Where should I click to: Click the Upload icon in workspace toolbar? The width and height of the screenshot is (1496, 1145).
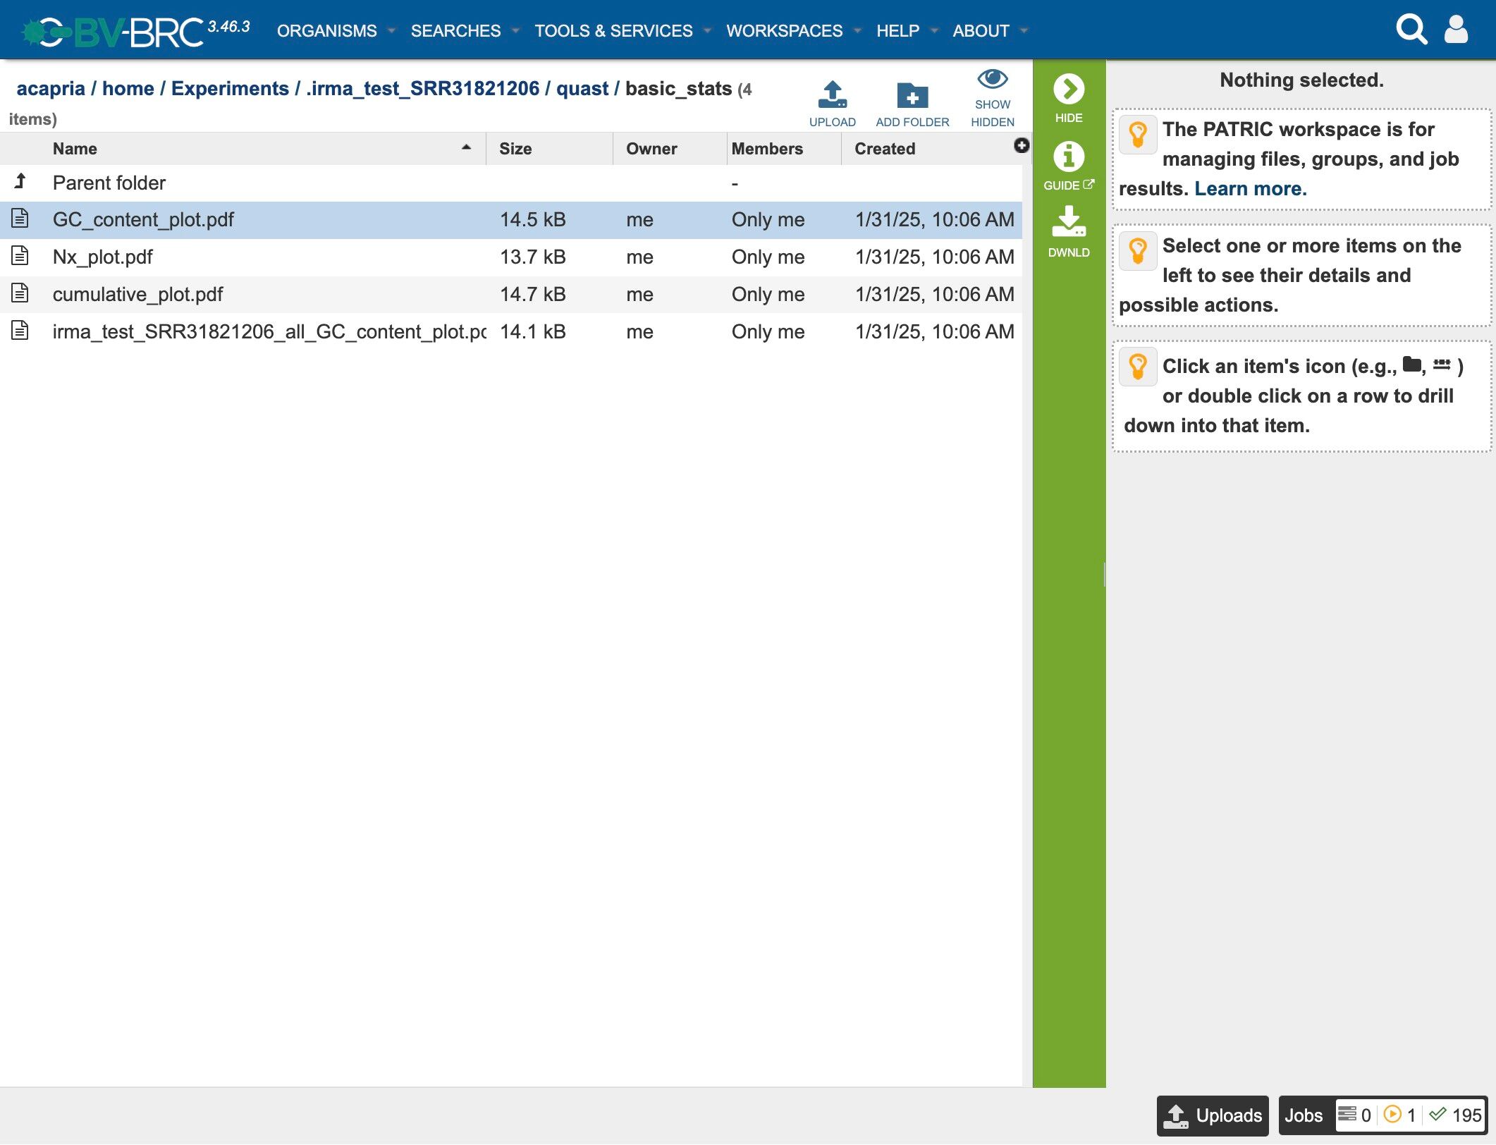coord(832,95)
